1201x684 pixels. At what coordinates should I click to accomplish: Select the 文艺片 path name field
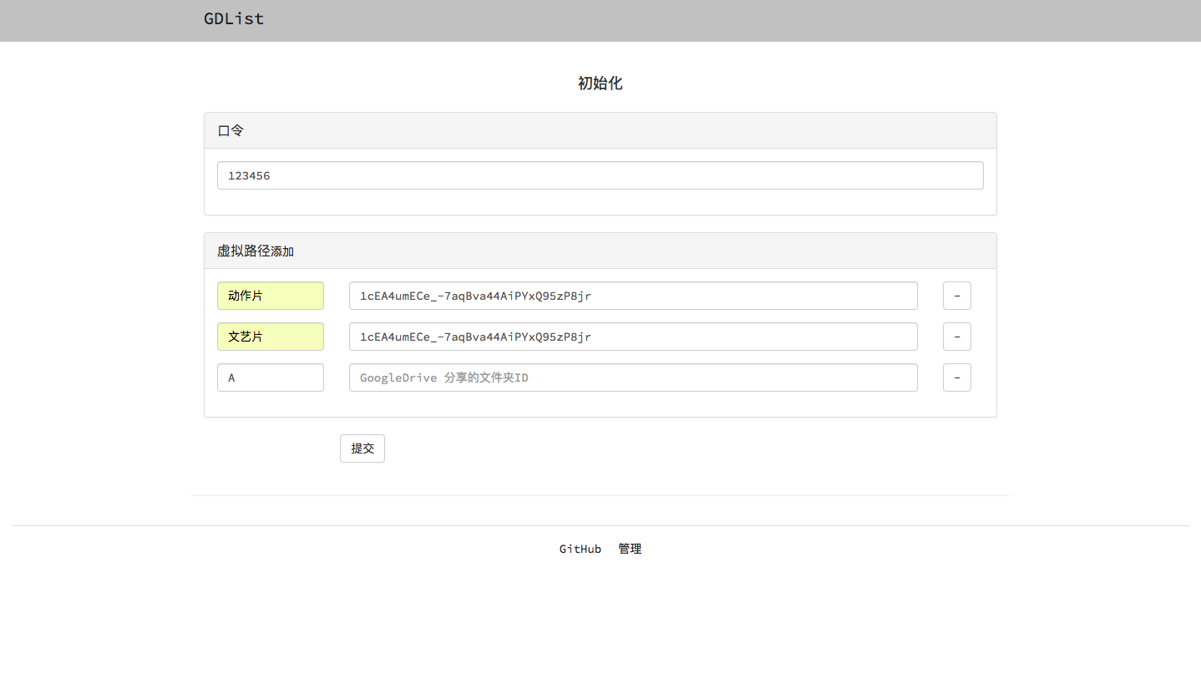click(270, 337)
